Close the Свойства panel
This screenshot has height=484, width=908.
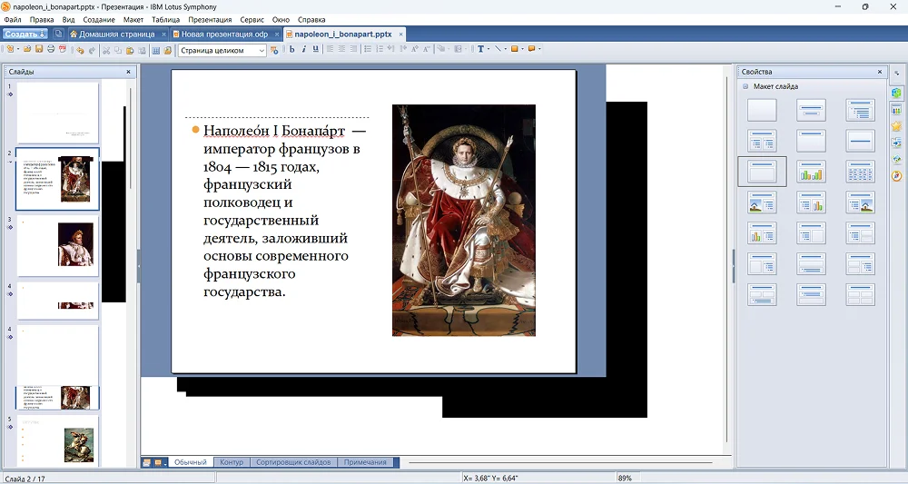coord(880,72)
